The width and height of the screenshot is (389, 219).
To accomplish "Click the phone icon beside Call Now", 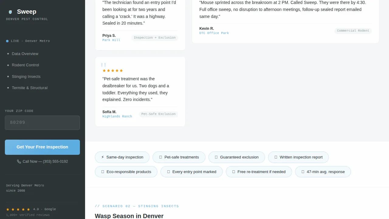I will tap(19, 162).
